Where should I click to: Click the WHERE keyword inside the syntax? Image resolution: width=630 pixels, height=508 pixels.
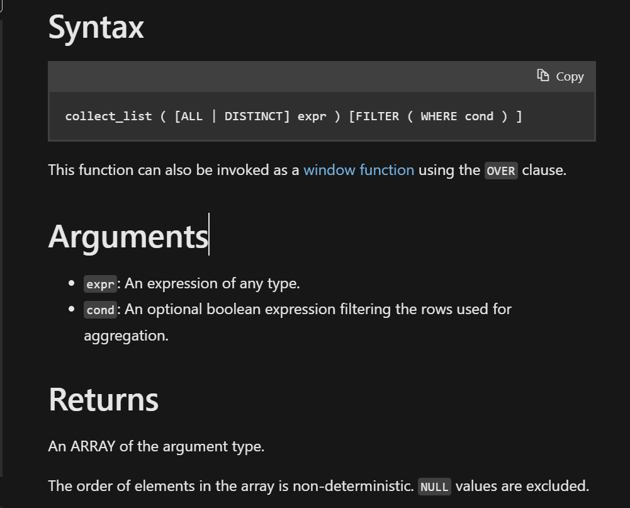click(442, 116)
